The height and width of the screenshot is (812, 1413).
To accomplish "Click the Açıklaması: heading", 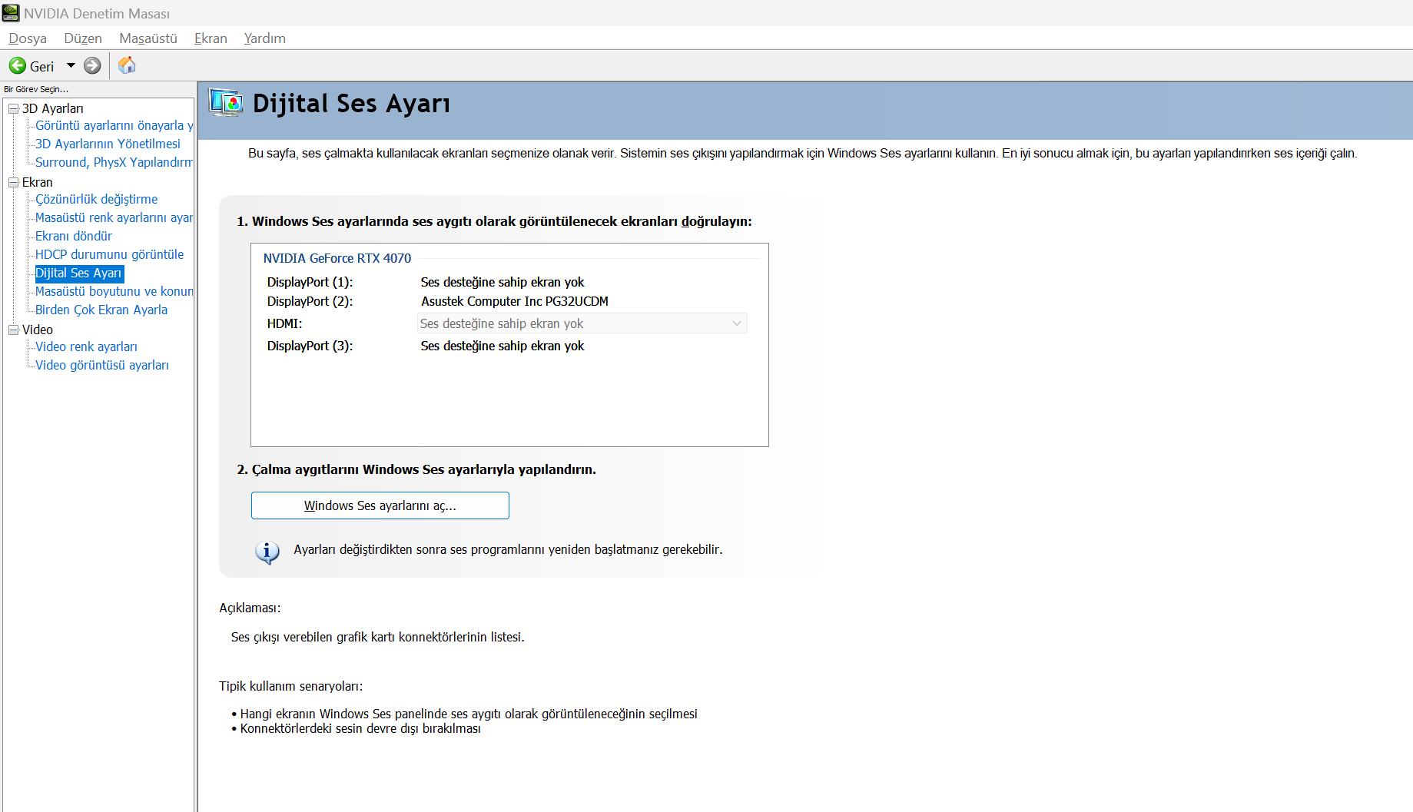I will tap(250, 608).
